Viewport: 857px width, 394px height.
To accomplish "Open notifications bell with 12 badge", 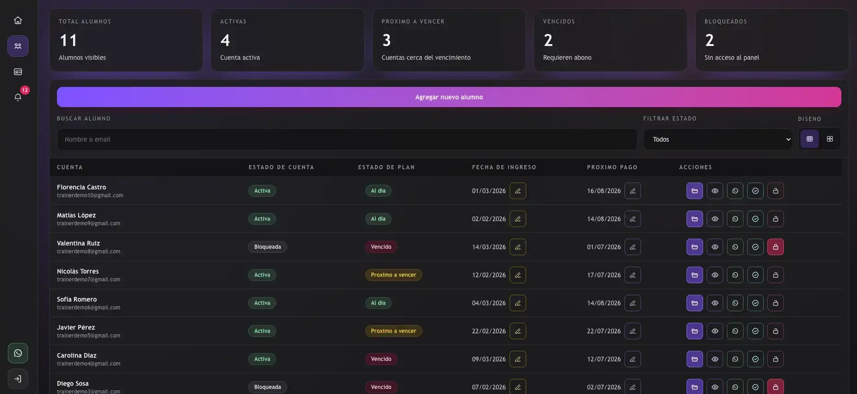I will [x=18, y=97].
